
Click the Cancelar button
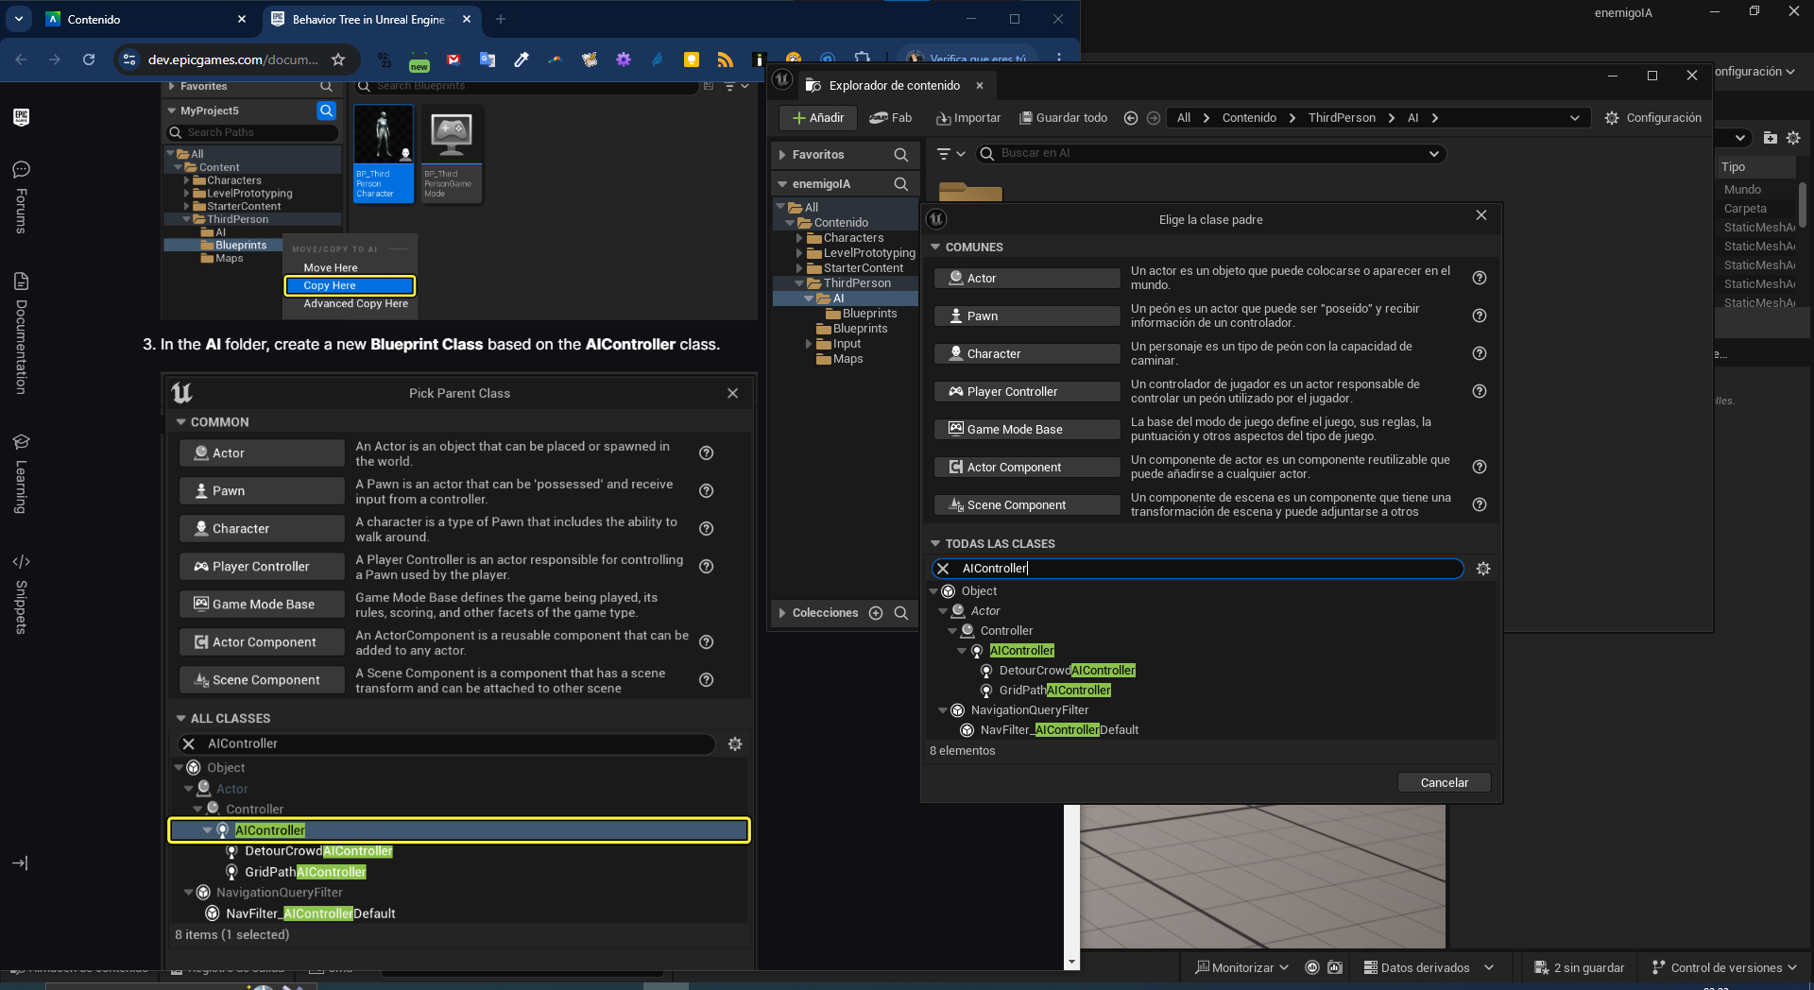click(x=1444, y=782)
